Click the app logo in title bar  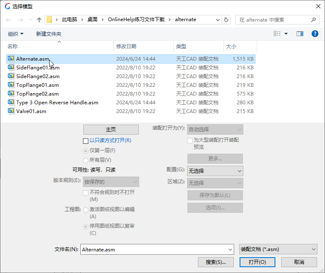[7, 6]
